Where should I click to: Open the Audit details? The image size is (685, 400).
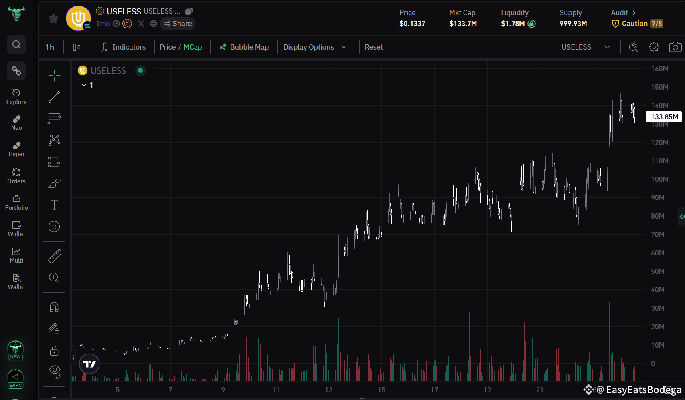[x=623, y=13]
